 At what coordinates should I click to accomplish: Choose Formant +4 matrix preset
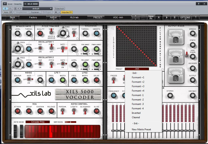point(143,91)
